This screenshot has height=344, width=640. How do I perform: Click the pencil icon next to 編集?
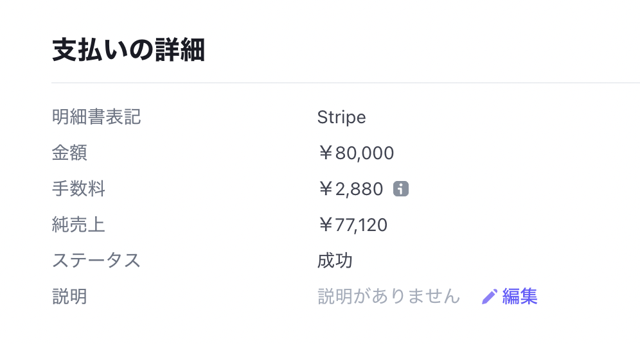[x=489, y=297]
